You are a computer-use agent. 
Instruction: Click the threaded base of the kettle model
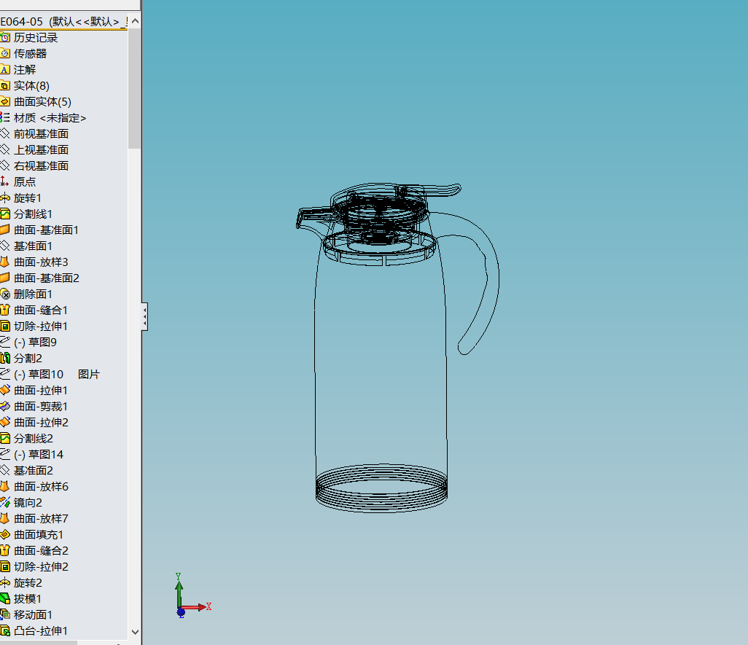(381, 488)
